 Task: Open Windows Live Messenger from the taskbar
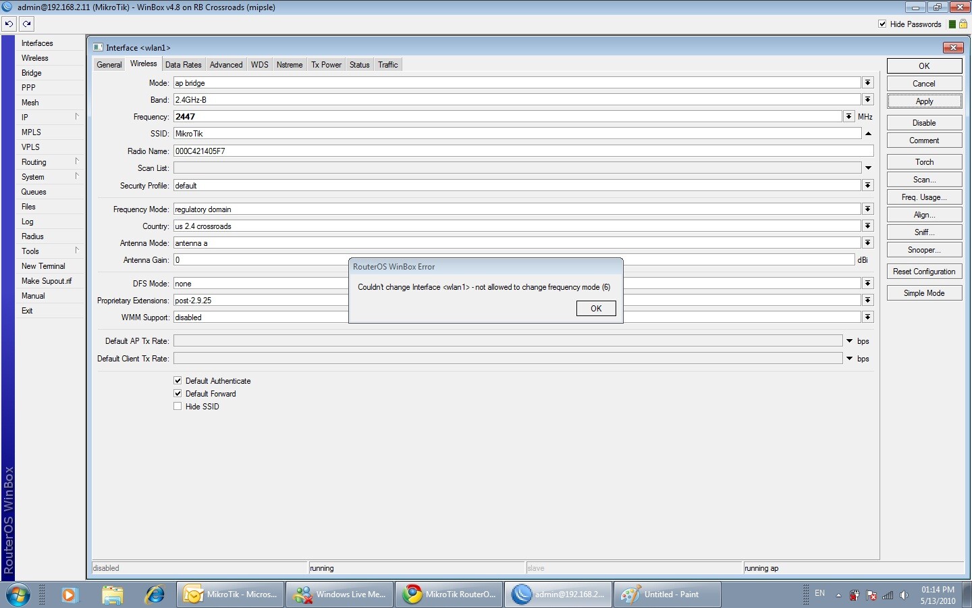(x=339, y=594)
